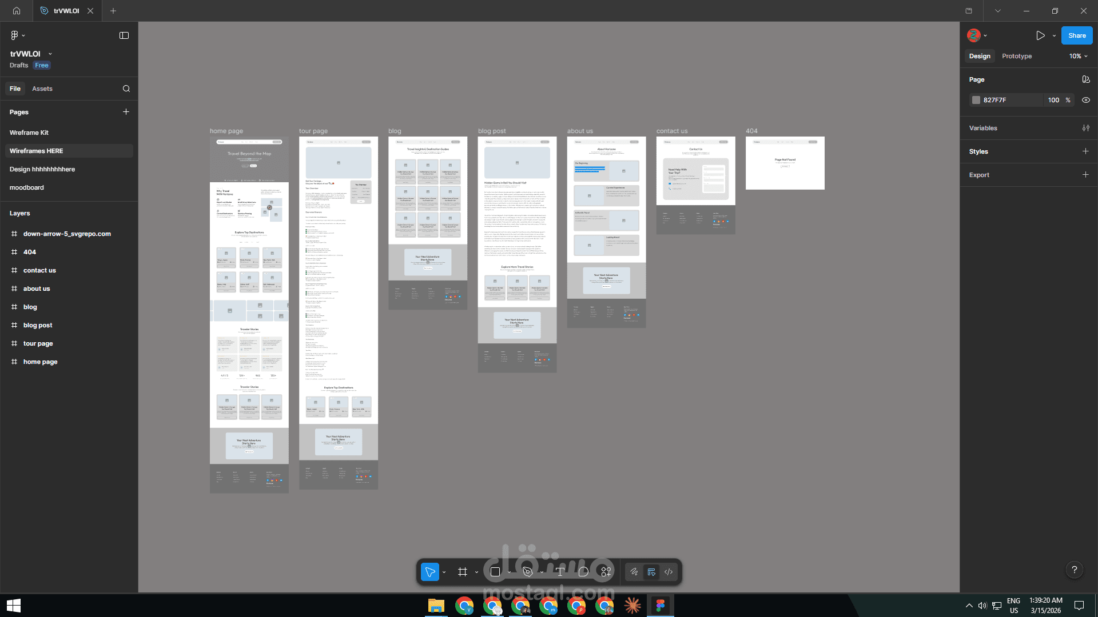1098x617 pixels.
Task: Select the Text tool
Action: 560,572
